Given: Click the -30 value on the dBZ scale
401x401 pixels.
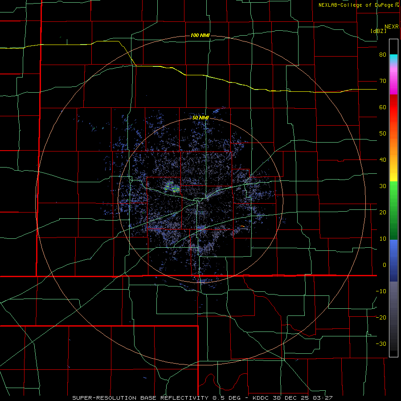Looking at the screenshot, I should (x=381, y=344).
